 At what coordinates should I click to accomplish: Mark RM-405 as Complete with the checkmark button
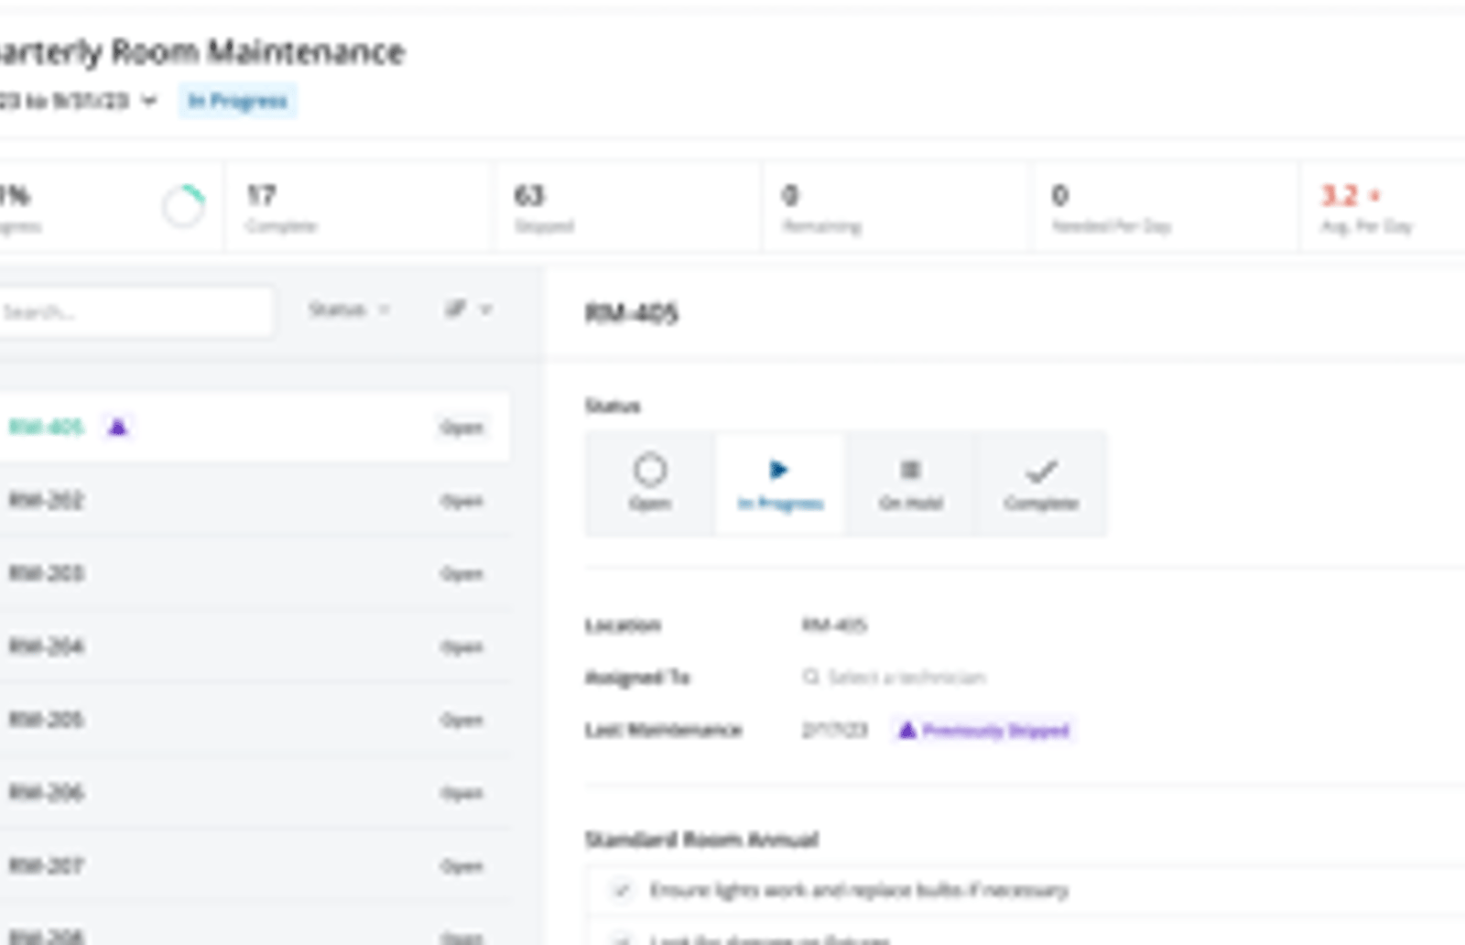(1041, 483)
